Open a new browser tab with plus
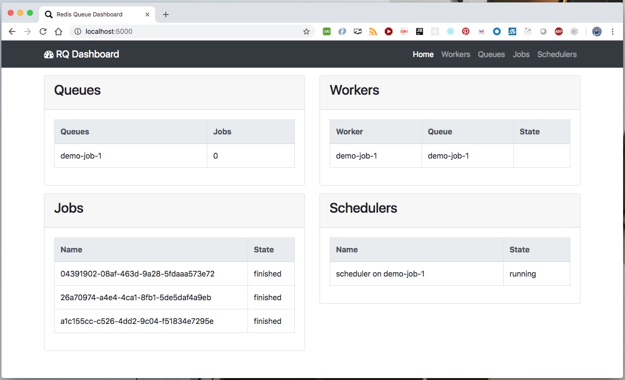The width and height of the screenshot is (625, 380). tap(166, 15)
